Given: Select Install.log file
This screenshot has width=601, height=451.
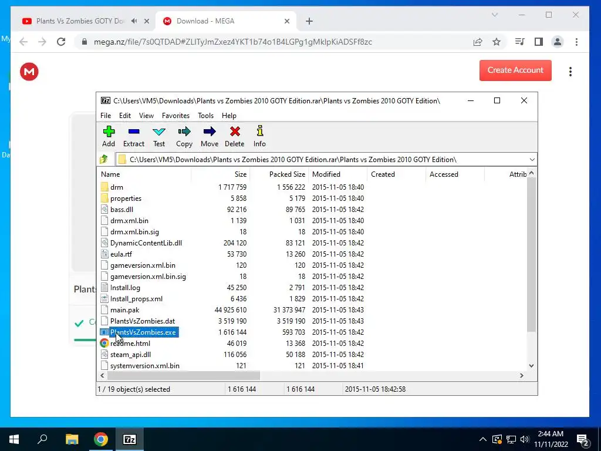Looking at the screenshot, I should (x=125, y=288).
